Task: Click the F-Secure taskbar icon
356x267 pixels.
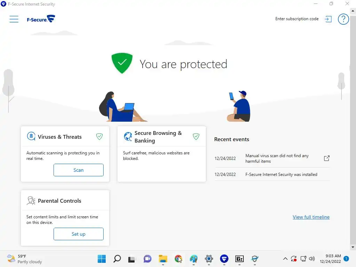Action: tap(224, 259)
